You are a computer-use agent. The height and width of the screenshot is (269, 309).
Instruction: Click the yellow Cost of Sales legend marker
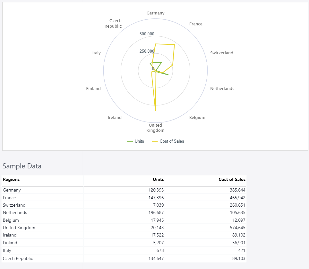tap(155, 141)
